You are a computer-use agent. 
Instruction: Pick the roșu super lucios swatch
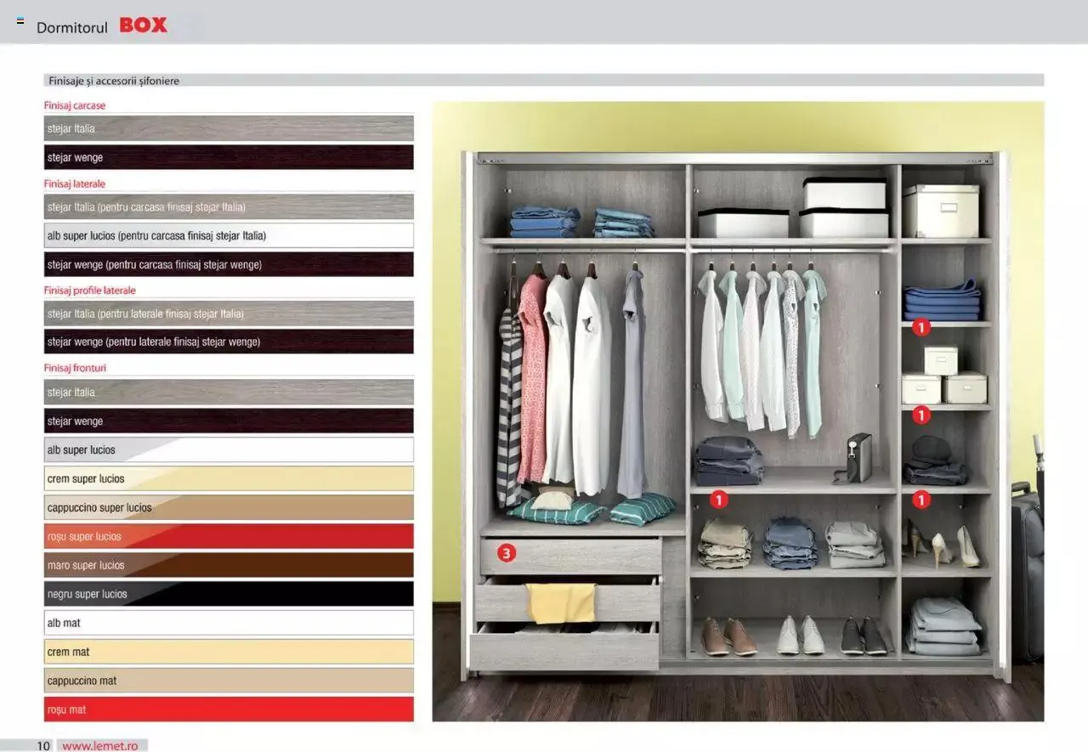coord(229,536)
